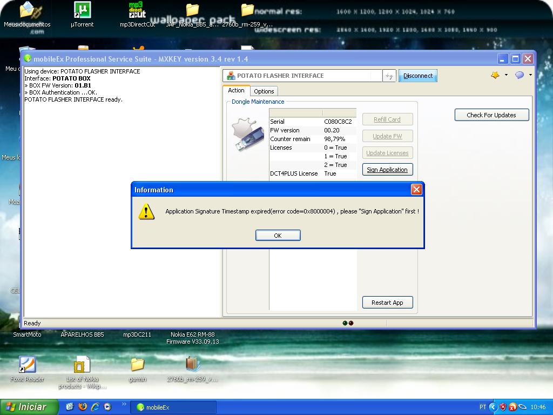Select the 2760b_rm-259 folder at desktop top

247,15
